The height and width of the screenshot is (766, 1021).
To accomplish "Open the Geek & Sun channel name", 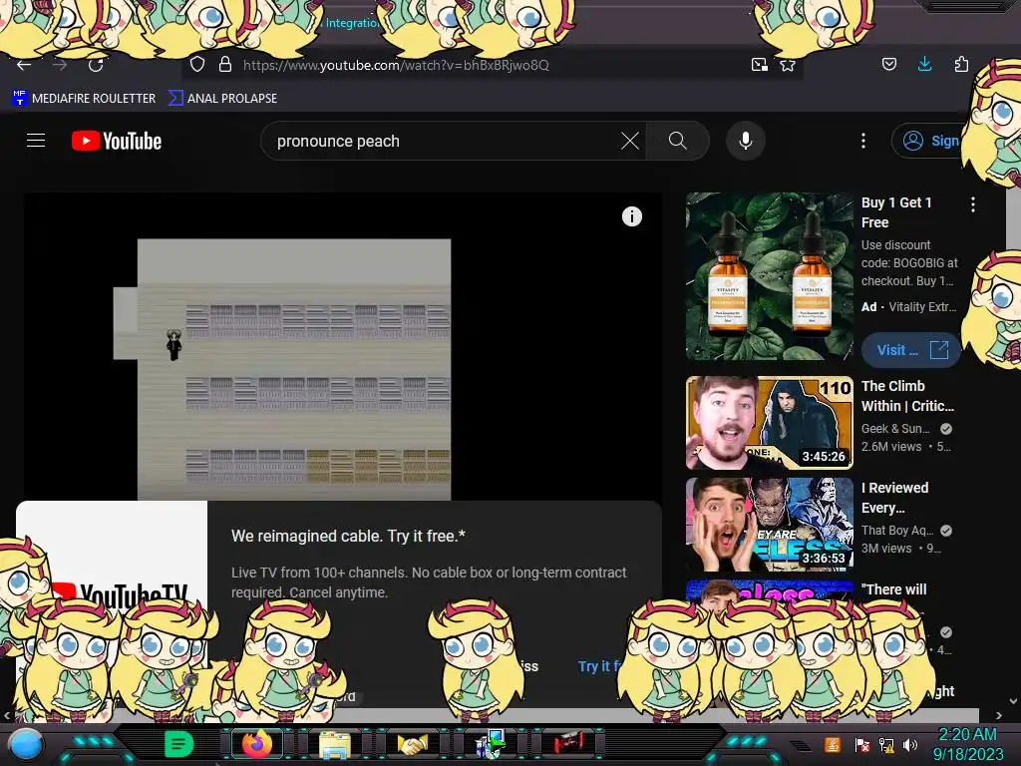I will tap(895, 429).
